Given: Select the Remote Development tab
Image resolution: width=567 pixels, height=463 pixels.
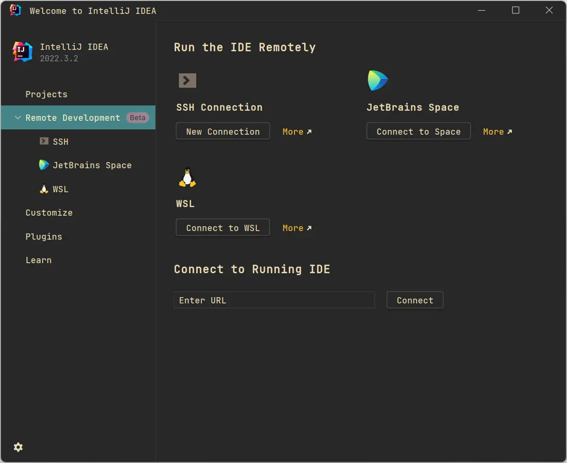Looking at the screenshot, I should coord(78,117).
